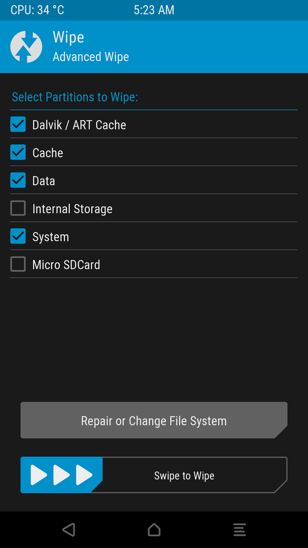Tap the Advanced Wipe subtitle
Viewport: 308px width, 548px height.
91,57
